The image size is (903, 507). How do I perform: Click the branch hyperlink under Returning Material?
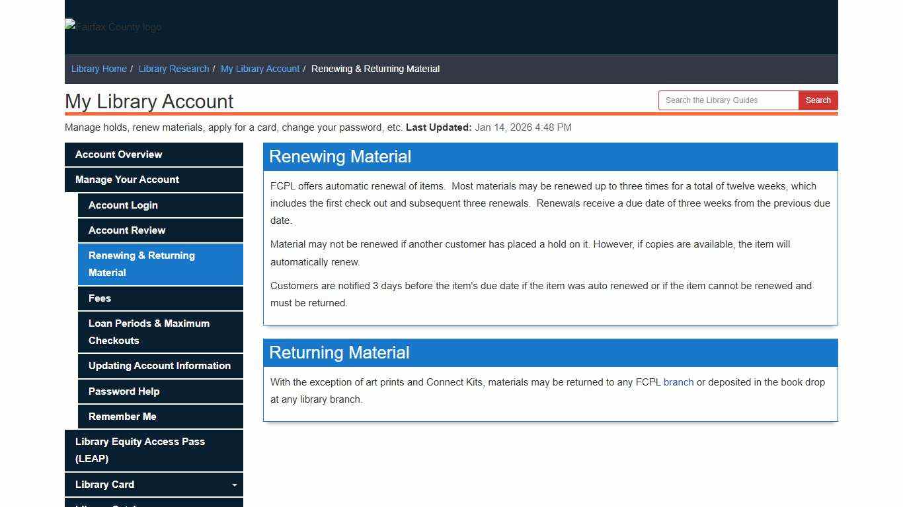coord(678,382)
